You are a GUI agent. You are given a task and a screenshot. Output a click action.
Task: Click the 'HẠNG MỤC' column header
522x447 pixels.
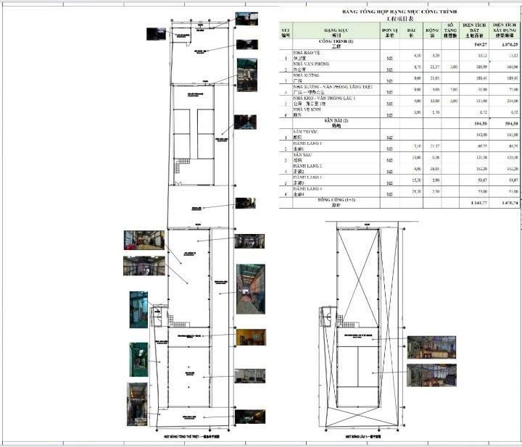[336, 30]
